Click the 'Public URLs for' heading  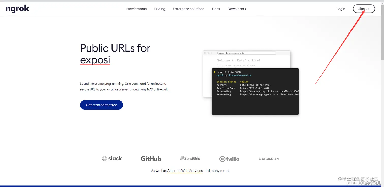point(115,48)
